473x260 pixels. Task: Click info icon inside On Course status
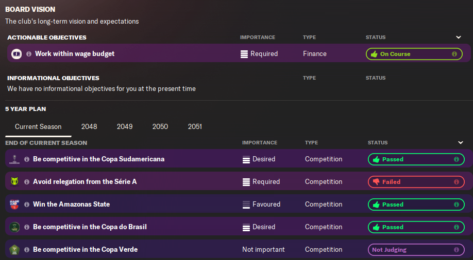454,54
